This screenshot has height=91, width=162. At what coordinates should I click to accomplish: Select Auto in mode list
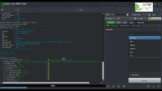(x=145, y=34)
